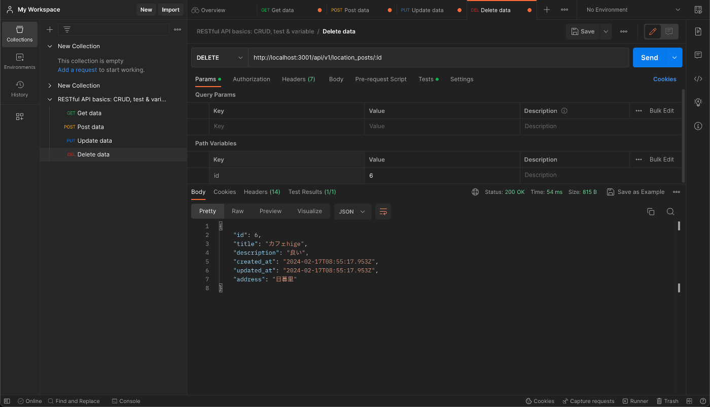Open Test Results (1/1) response tab
This screenshot has height=407, width=710.
pos(312,192)
